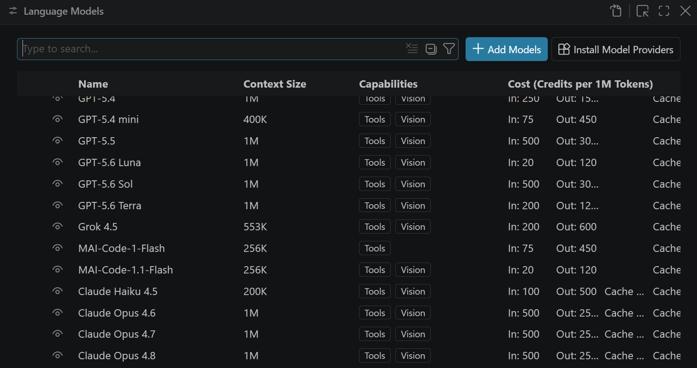Click the Tools badge for Claude Haiku 4.5
The height and width of the screenshot is (368, 697).
click(x=375, y=291)
